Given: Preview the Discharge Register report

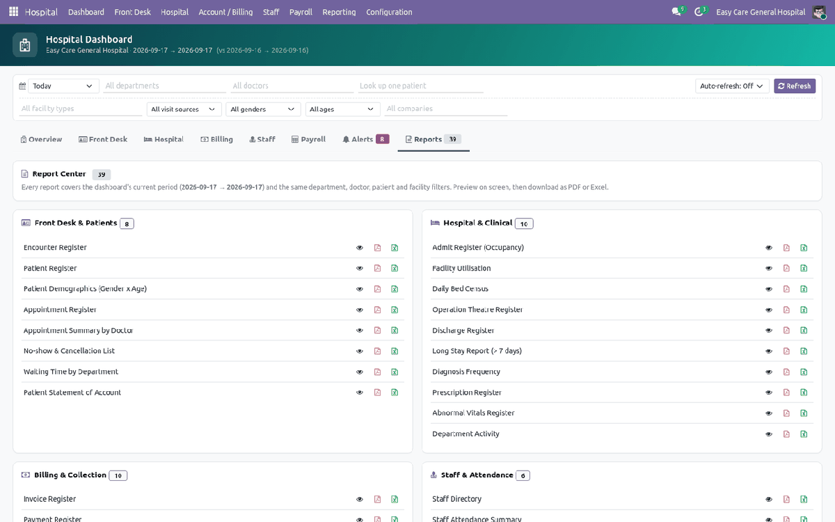Looking at the screenshot, I should coord(769,331).
